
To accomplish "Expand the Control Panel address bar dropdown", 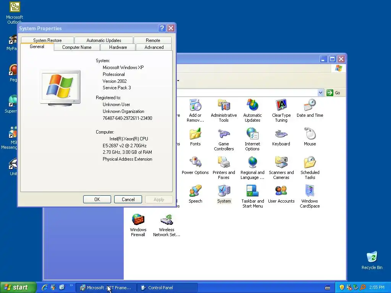I will pos(320,93).
